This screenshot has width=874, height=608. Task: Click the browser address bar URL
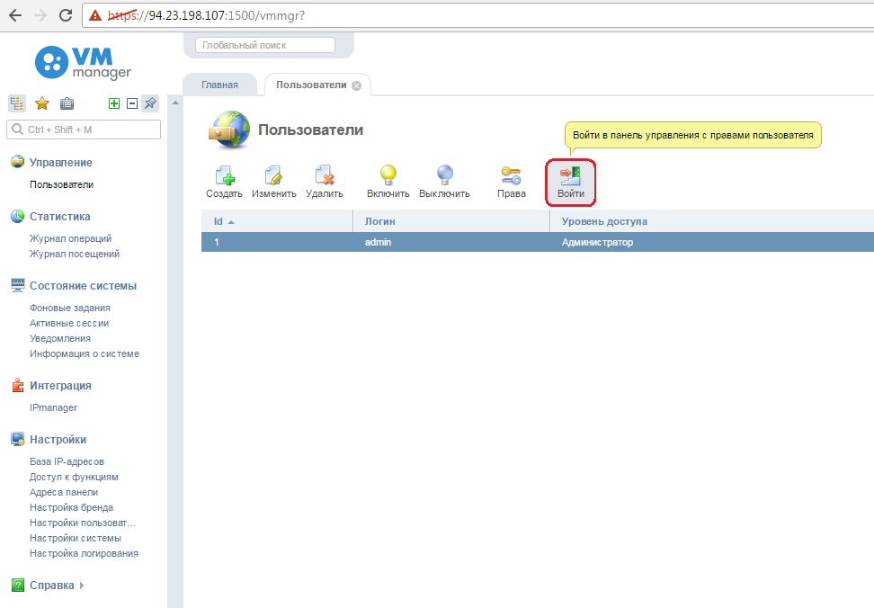[x=207, y=15]
